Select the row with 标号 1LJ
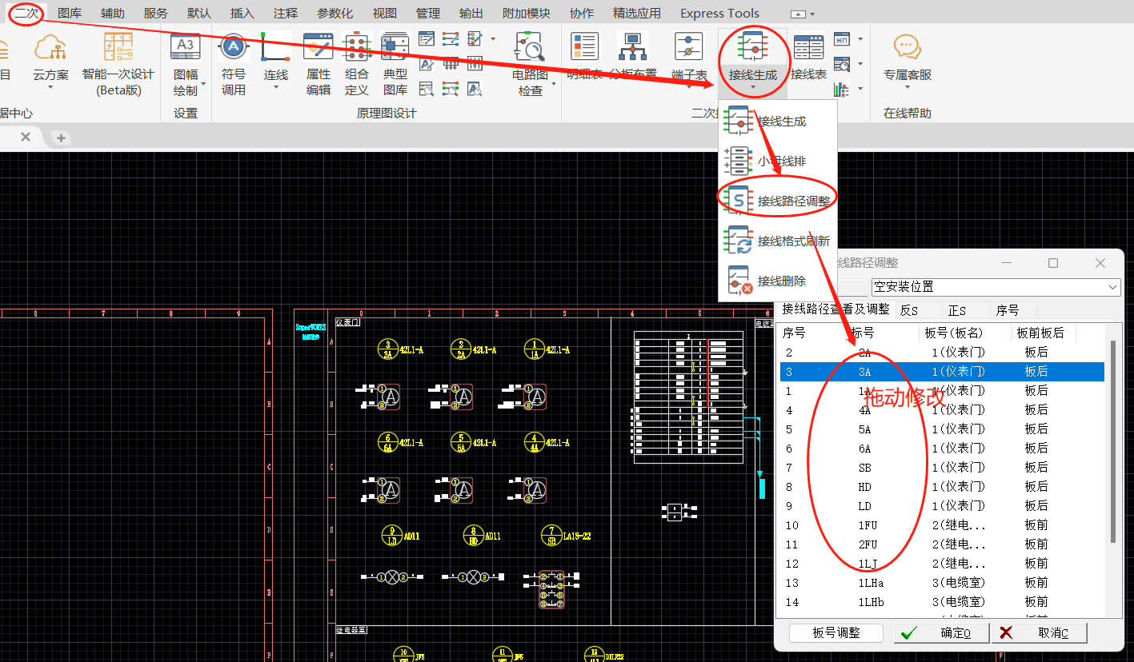Viewport: 1134px width, 662px height. 942,564
